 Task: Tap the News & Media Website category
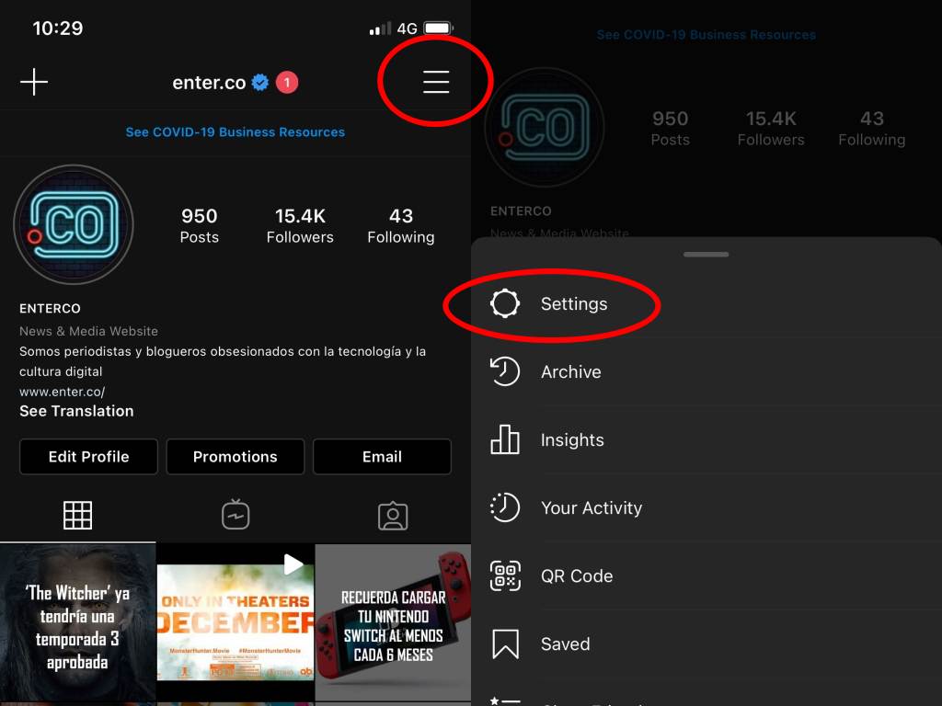[x=88, y=331]
